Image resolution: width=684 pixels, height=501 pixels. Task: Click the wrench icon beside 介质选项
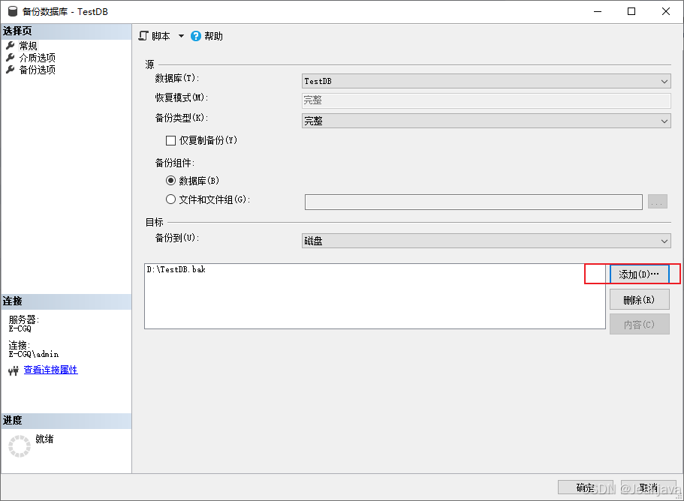tap(11, 58)
